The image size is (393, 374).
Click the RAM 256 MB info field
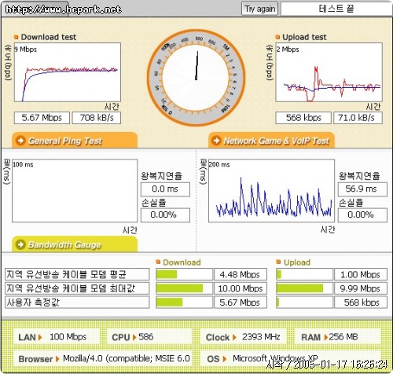[337, 336]
